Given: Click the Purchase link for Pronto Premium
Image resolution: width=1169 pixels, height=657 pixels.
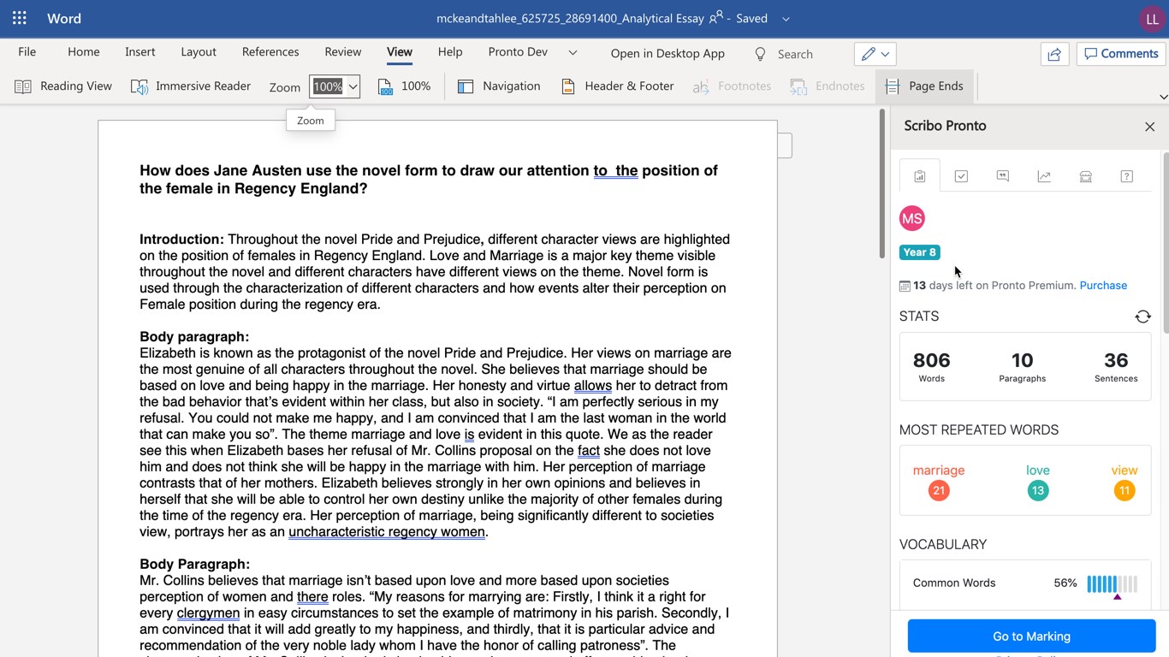Looking at the screenshot, I should [x=1102, y=286].
